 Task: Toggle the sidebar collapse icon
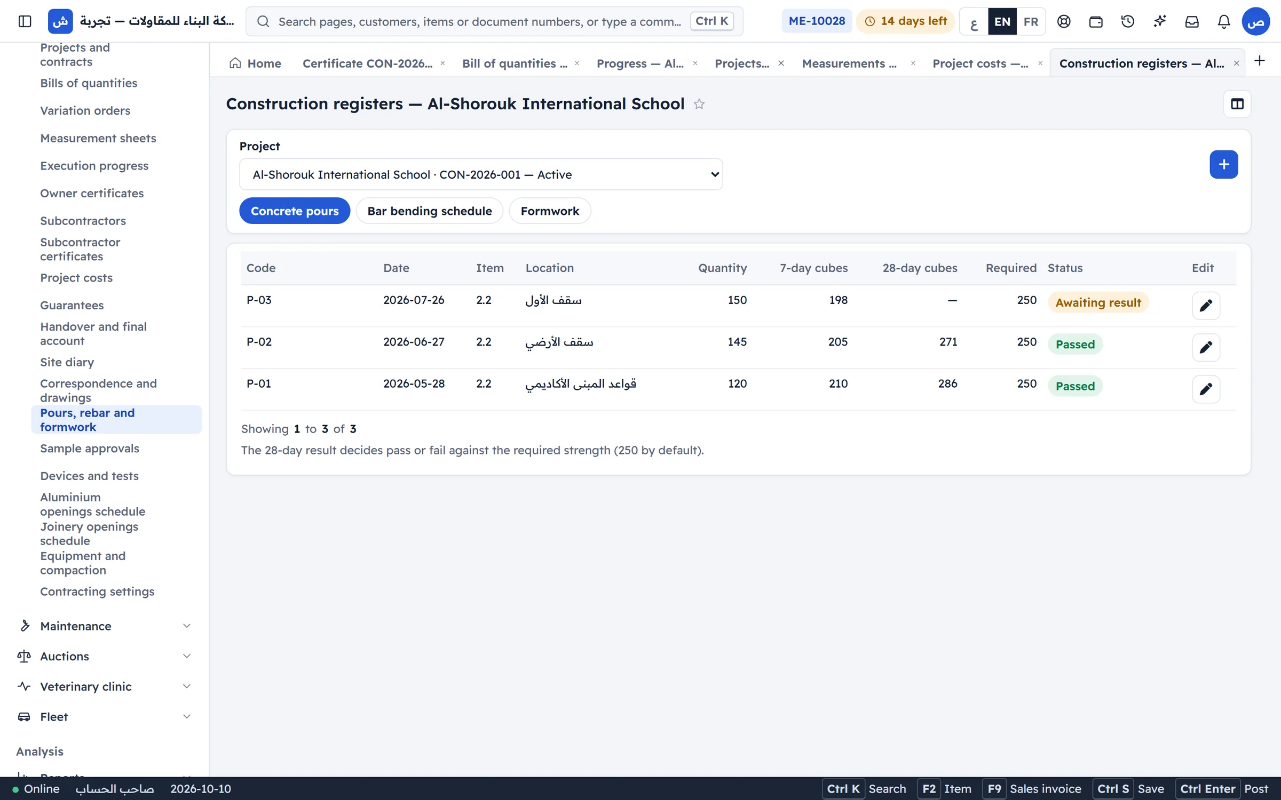click(25, 21)
